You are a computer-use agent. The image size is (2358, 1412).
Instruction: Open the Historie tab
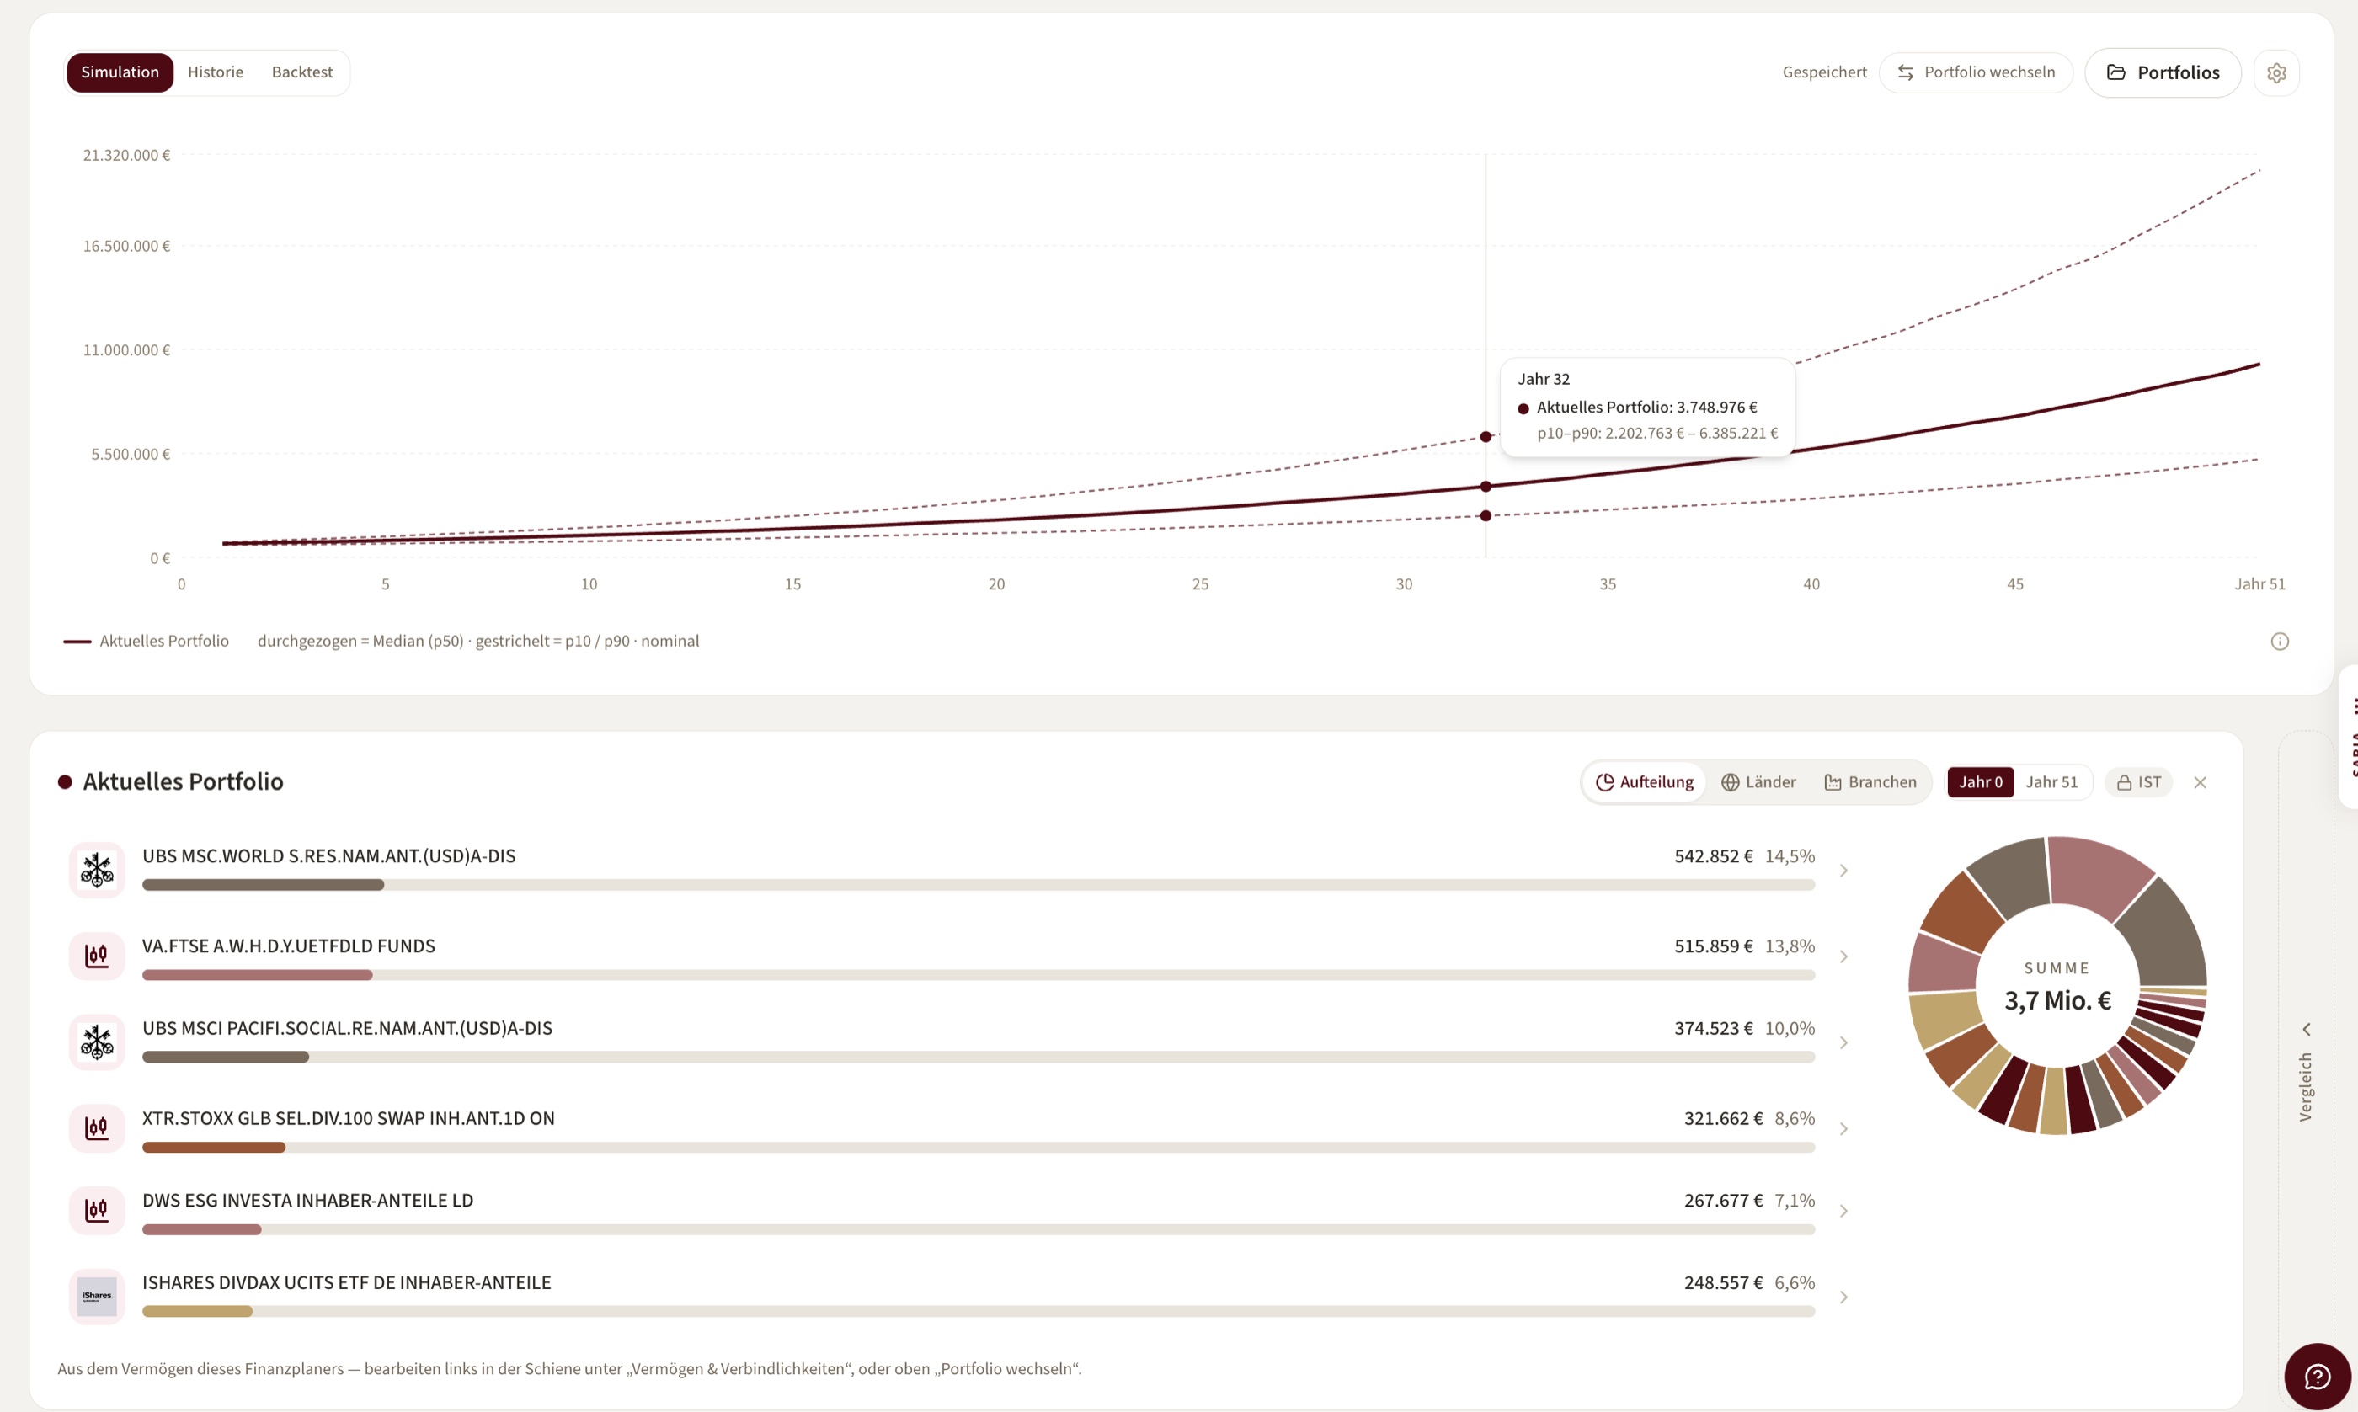[215, 72]
